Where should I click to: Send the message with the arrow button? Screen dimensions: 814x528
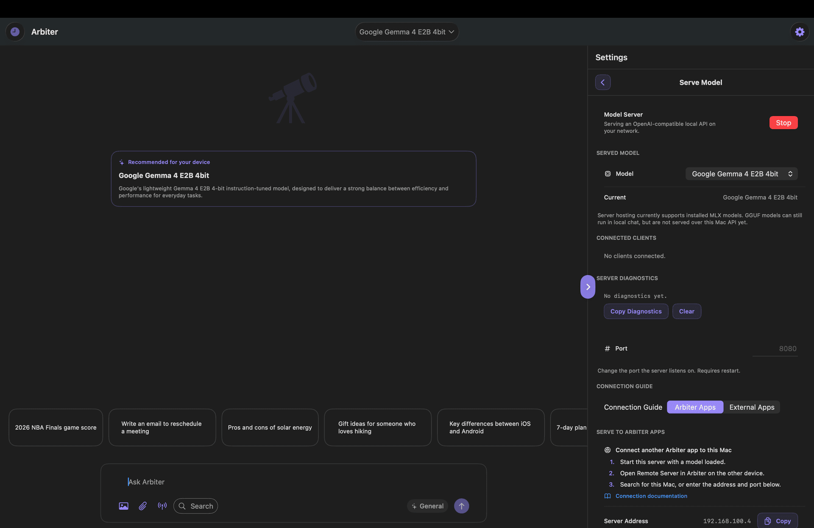click(461, 506)
